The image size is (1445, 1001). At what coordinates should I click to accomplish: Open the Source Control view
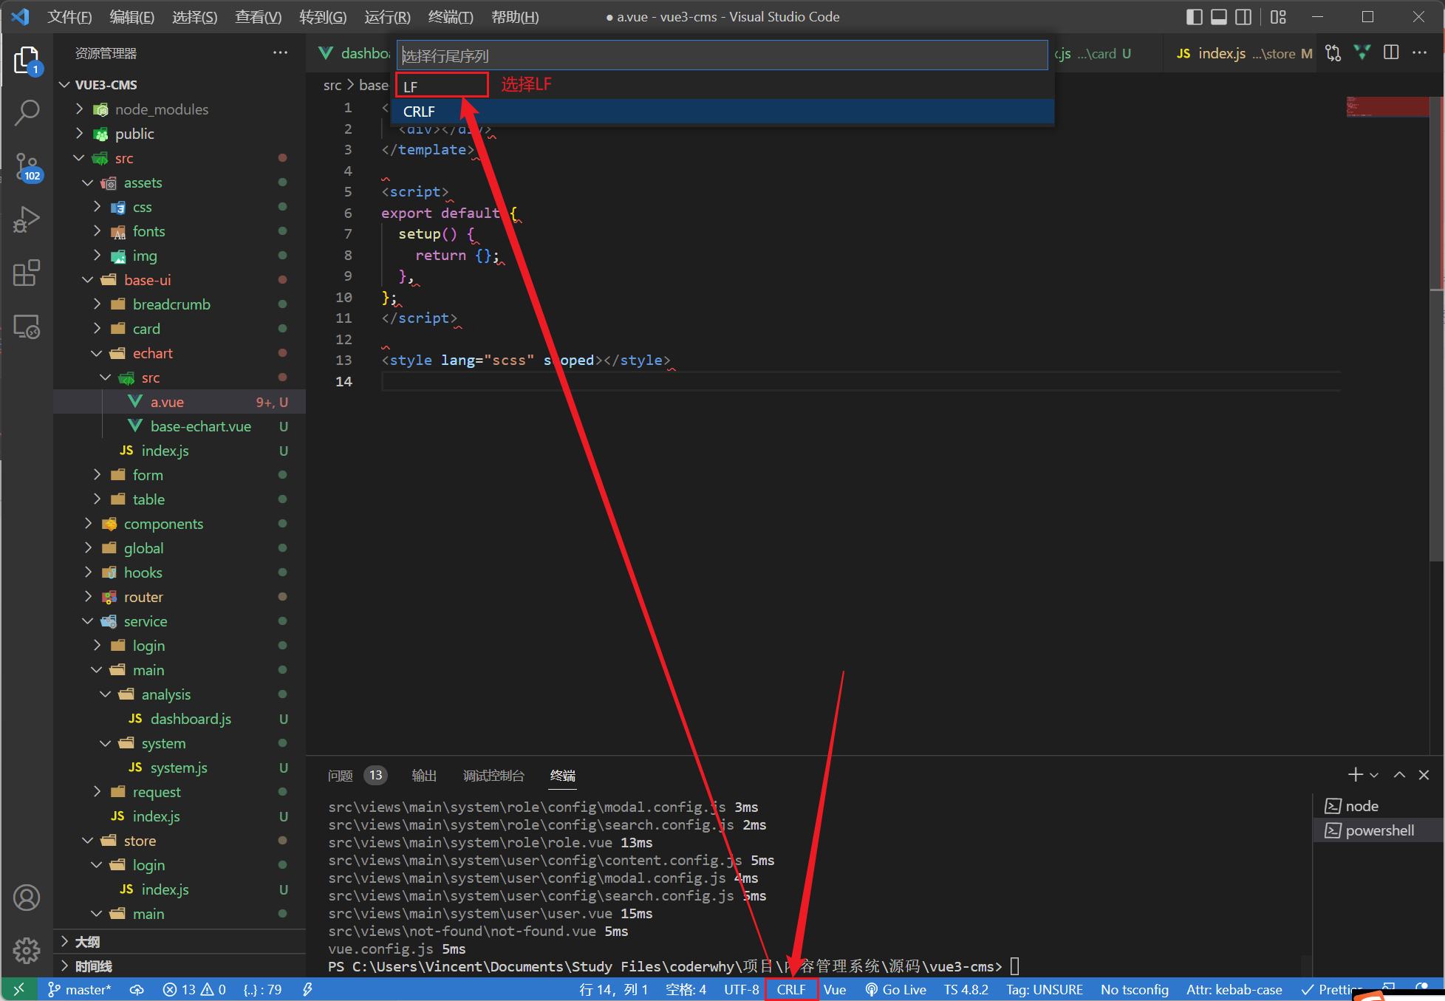coord(27,166)
